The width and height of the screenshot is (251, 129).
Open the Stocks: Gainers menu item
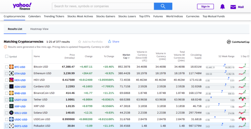[x=106, y=16]
